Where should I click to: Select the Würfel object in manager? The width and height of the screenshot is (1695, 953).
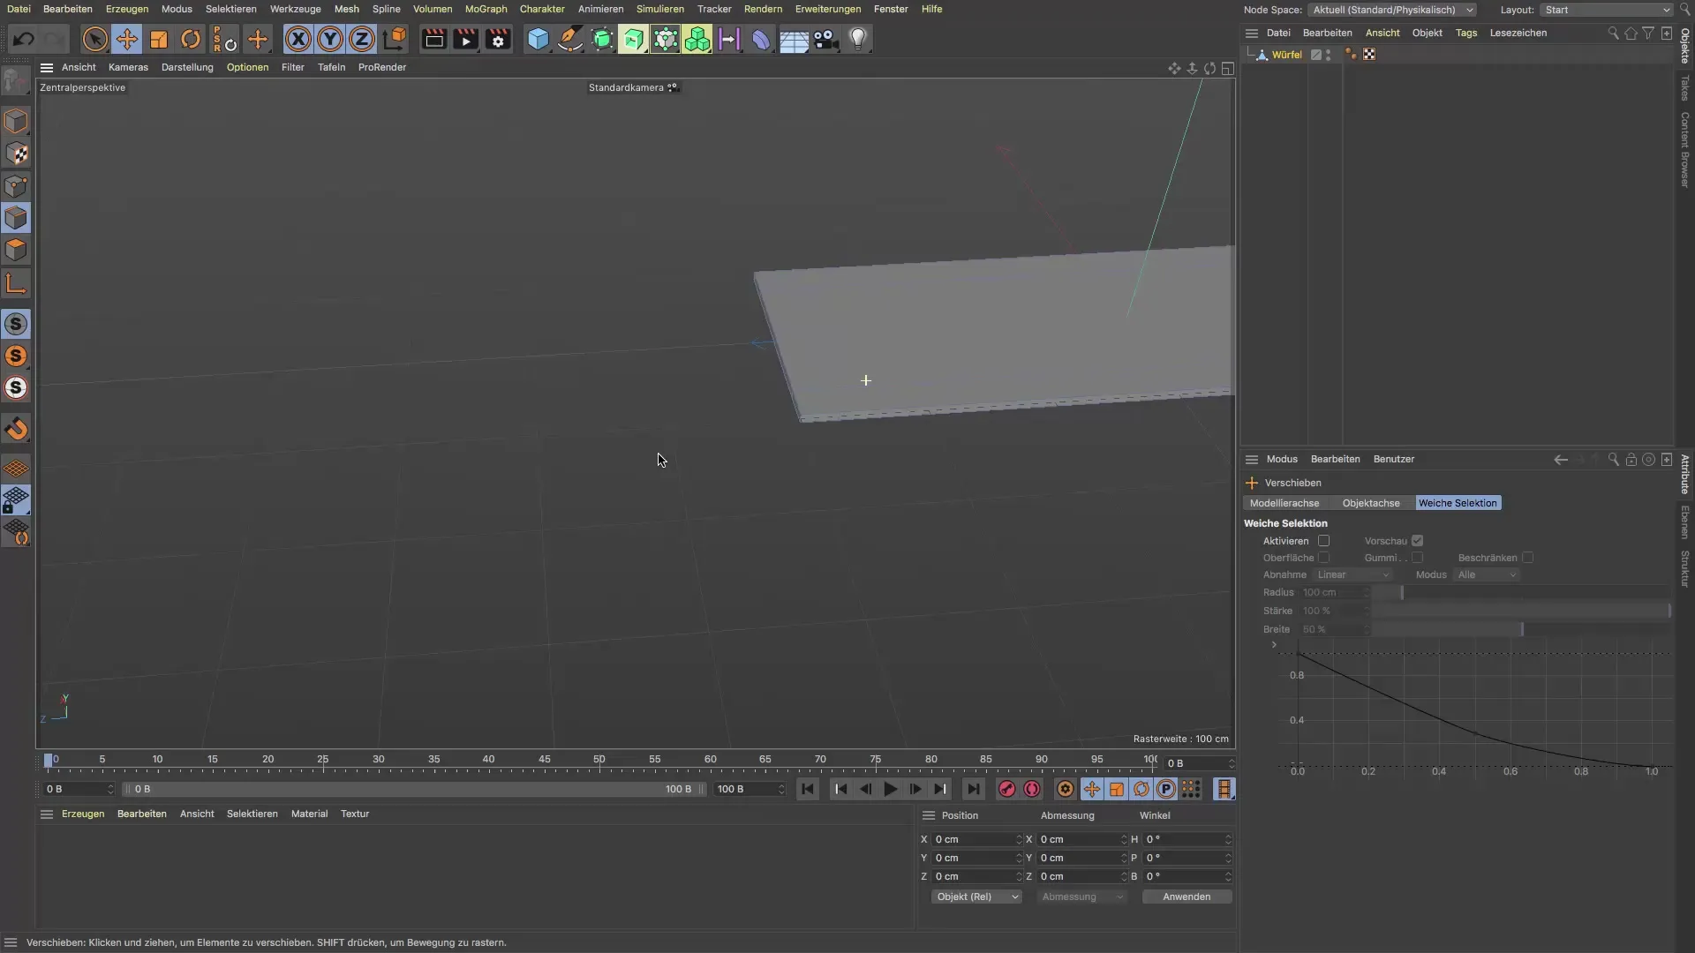(1286, 55)
